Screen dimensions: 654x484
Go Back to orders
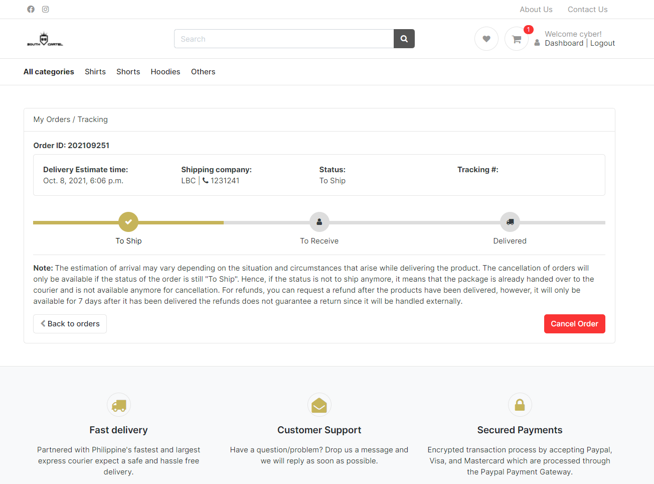(70, 324)
